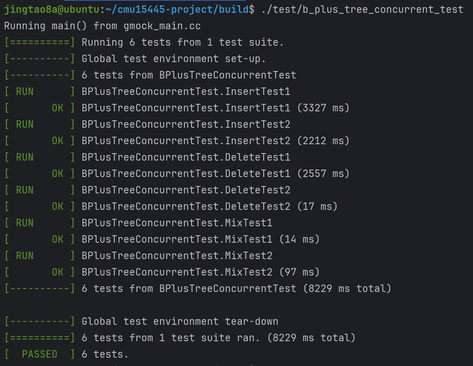Click the gmock_main.cc filename text

(162, 26)
